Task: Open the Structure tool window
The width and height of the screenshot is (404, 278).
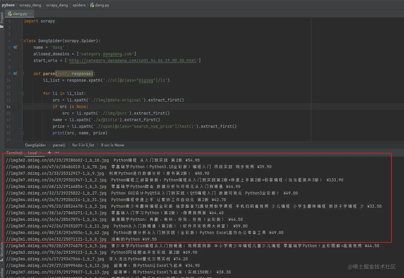Action: click(x=2, y=251)
